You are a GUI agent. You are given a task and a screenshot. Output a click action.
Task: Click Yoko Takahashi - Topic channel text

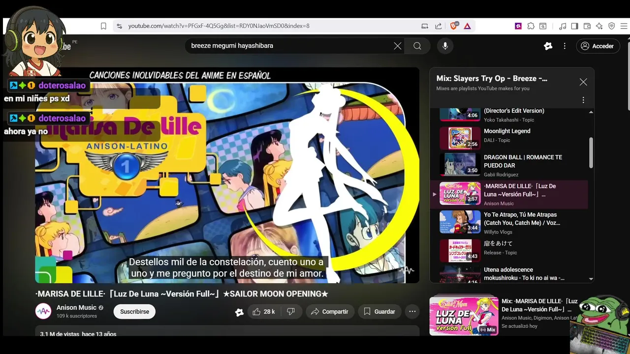pos(509,120)
